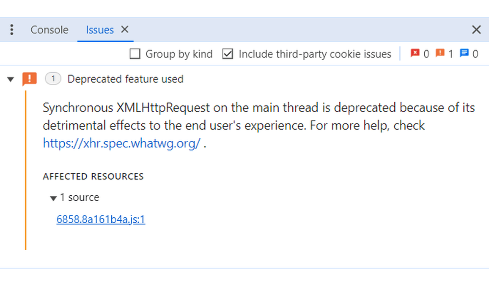Image resolution: width=489 pixels, height=290 pixels.
Task: Uncheck Include third-party cookie issues
Action: coord(228,54)
